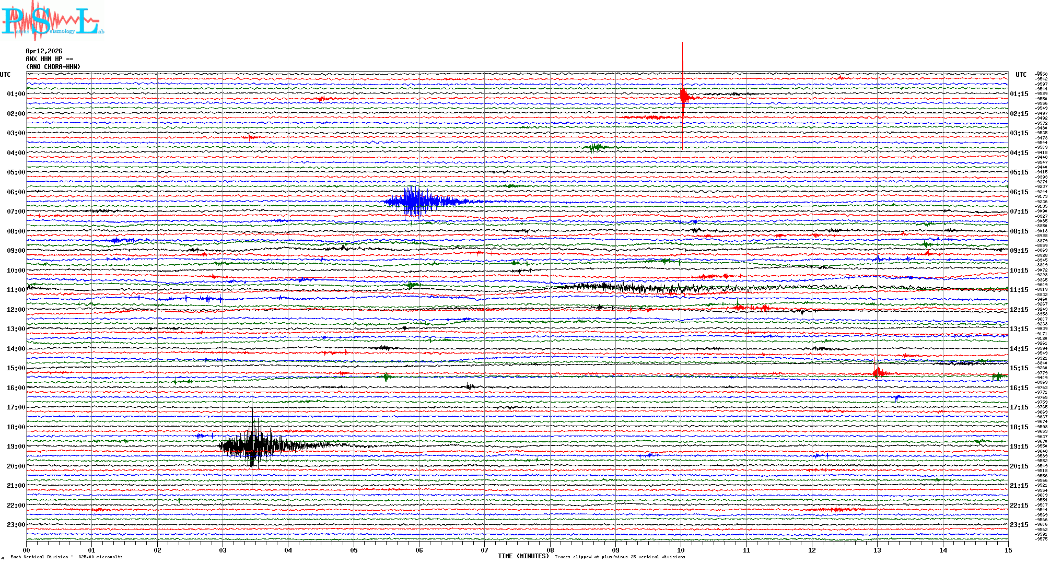Click the minute 15 tick label
The width and height of the screenshot is (1050, 564).
click(x=1008, y=550)
